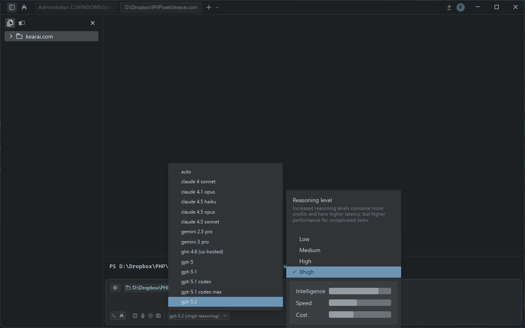
Task: Start voice input with microphone icon
Action: point(143,316)
